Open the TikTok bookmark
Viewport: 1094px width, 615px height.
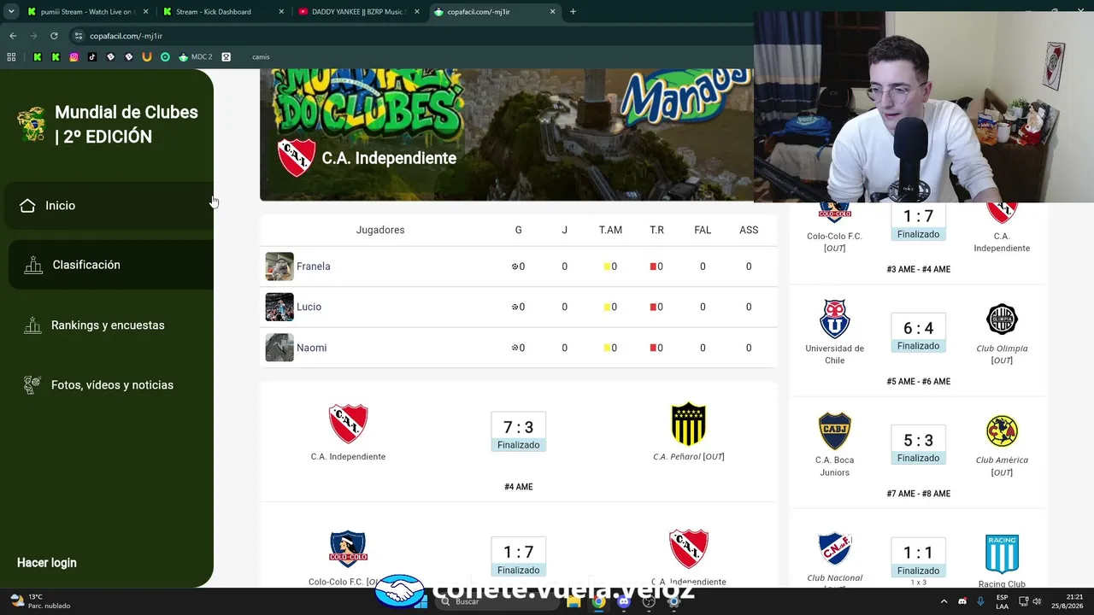coord(92,57)
